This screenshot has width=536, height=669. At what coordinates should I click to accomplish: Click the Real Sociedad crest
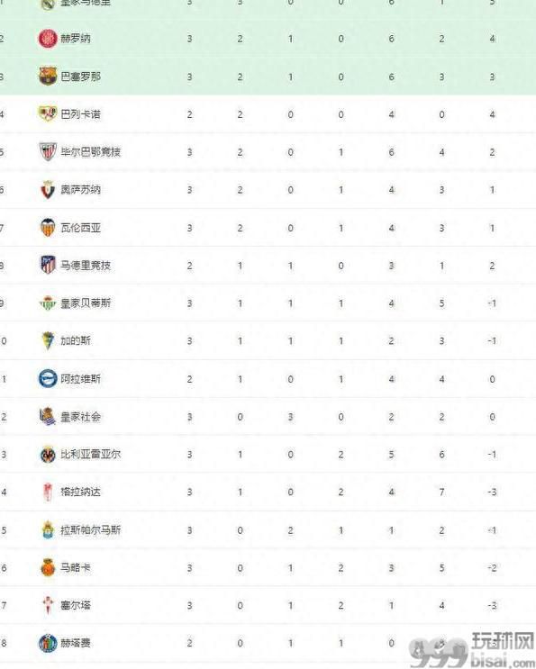48,416
